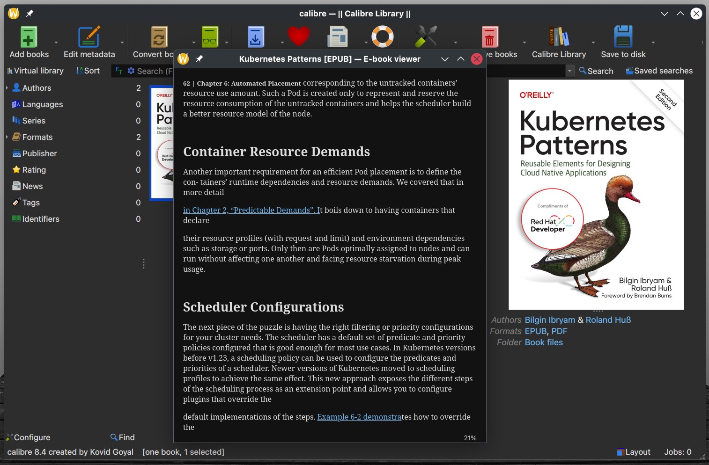Select Series in Tag browser
The image size is (709, 465).
[34, 121]
